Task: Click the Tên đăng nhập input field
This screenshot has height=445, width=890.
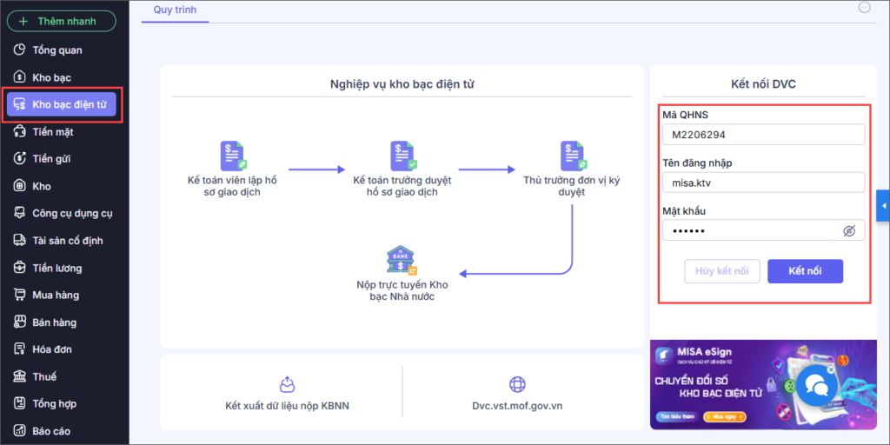Action: [x=763, y=183]
